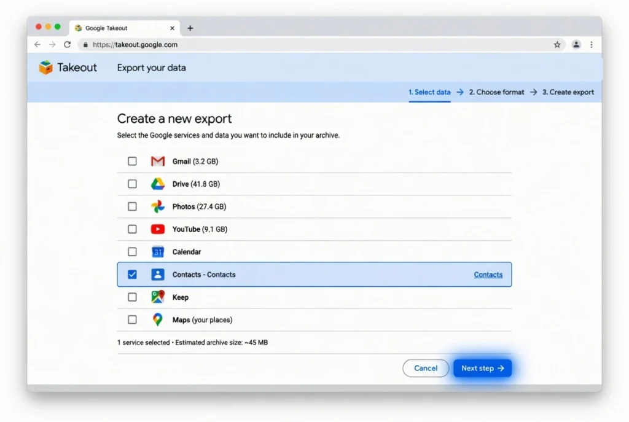629x422 pixels.
Task: Click the 'Create a new export' heading
Action: (174, 119)
